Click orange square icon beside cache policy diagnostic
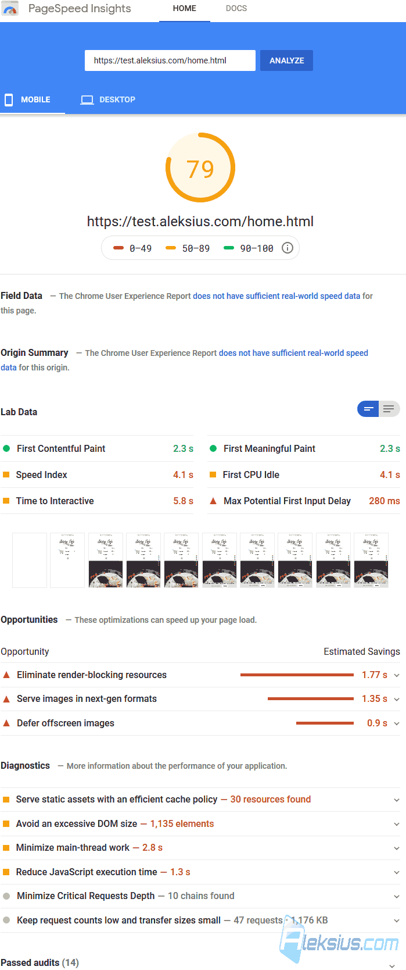406x970 pixels. click(6, 800)
